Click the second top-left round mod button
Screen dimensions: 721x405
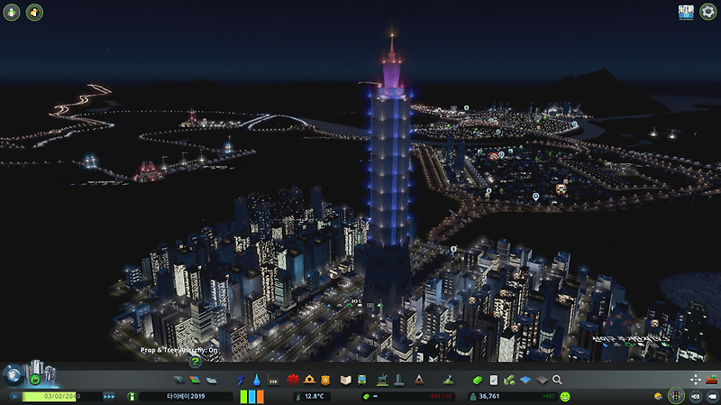coord(34,12)
